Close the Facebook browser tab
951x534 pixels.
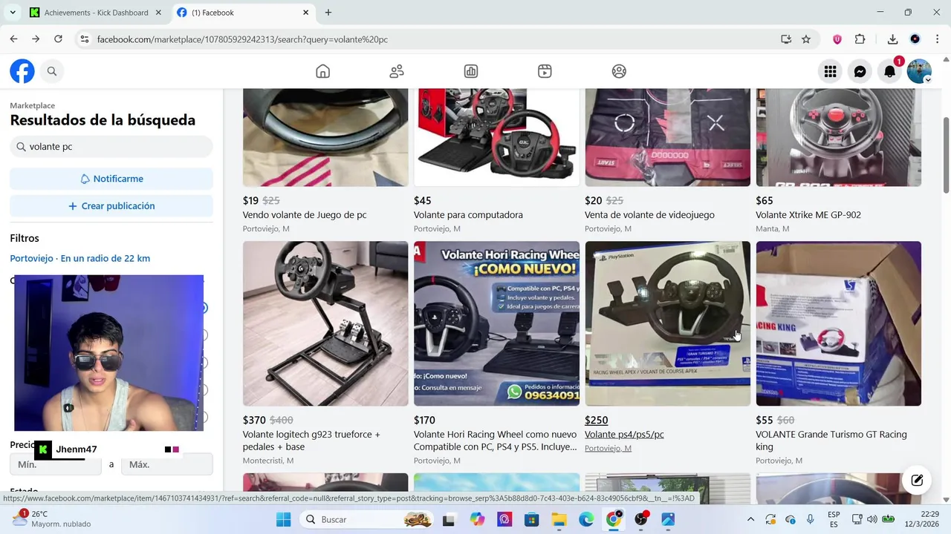tap(305, 13)
